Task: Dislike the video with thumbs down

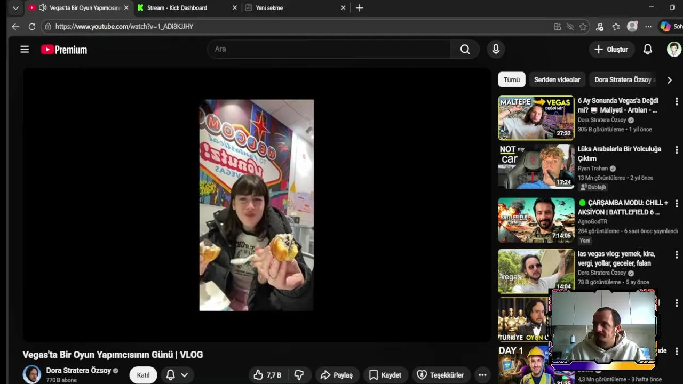Action: pyautogui.click(x=299, y=375)
